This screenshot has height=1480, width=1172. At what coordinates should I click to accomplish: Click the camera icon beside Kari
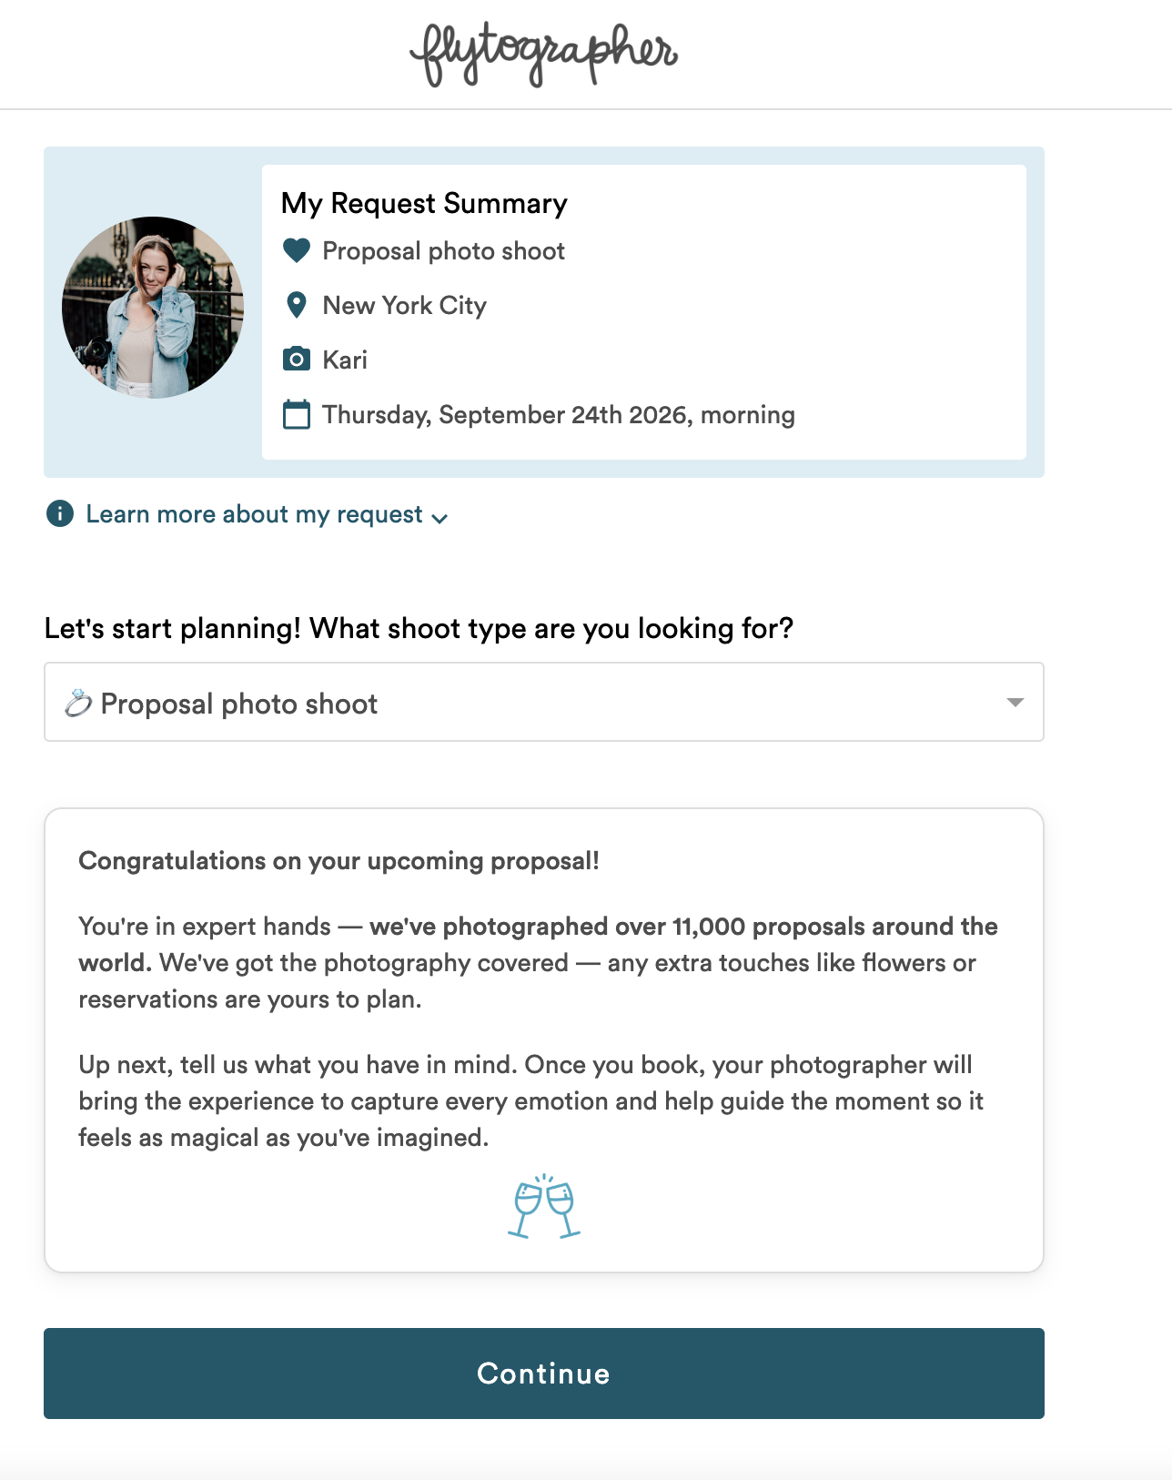click(x=297, y=360)
